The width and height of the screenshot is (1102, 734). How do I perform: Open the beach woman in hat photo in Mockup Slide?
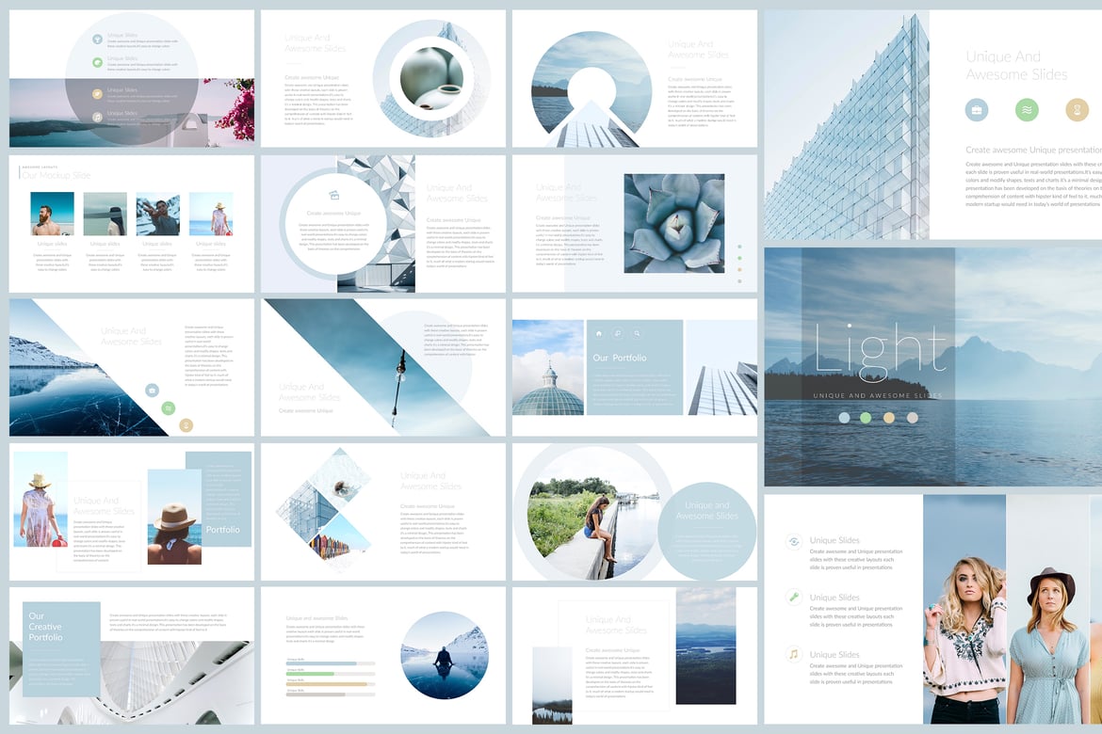tap(211, 214)
